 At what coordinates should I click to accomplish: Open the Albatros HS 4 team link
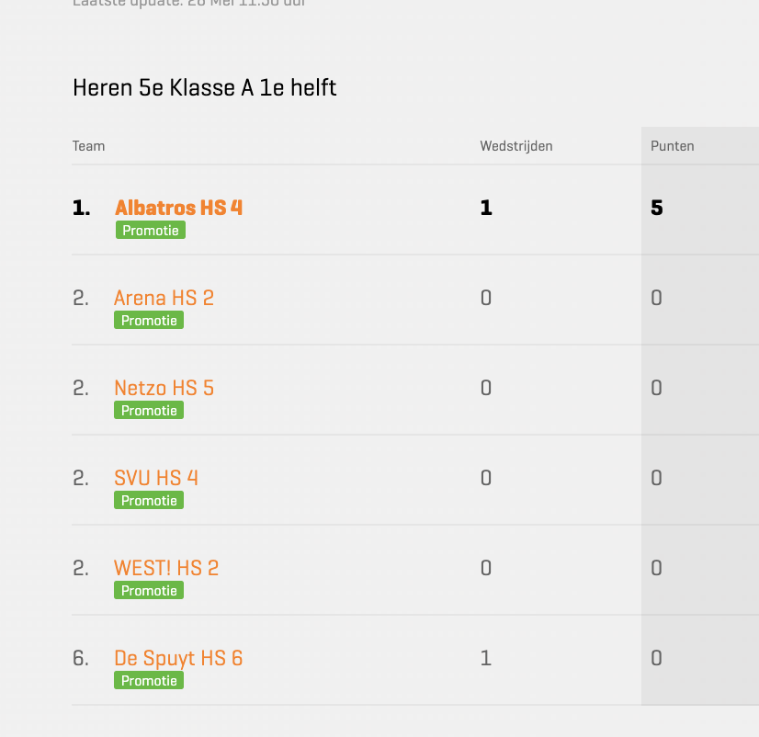tap(178, 208)
